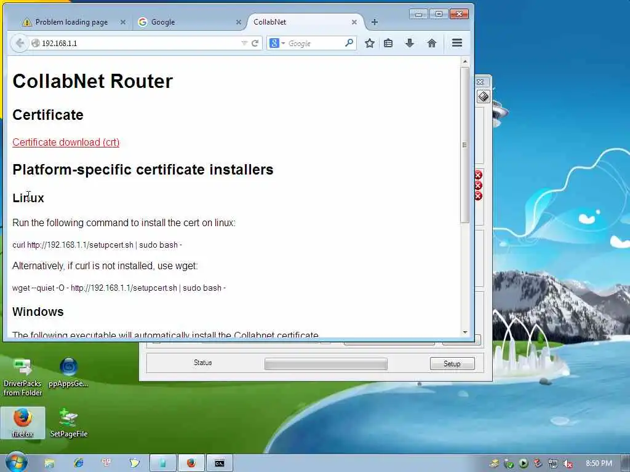630x472 pixels.
Task: Click the wget --quiet command text
Action: 119,288
